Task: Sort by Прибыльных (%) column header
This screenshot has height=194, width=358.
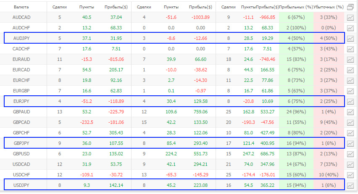Action: [x=296, y=7]
